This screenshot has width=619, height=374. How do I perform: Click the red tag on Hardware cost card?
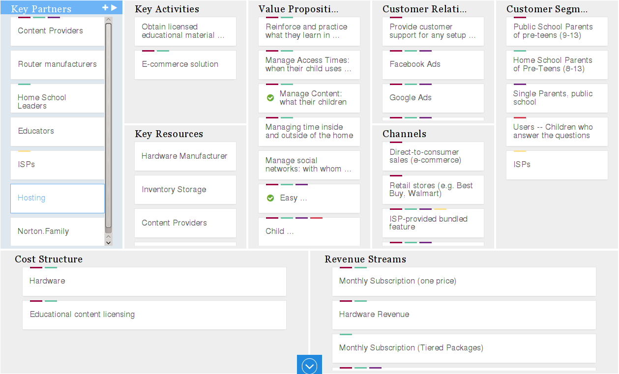pos(36,268)
